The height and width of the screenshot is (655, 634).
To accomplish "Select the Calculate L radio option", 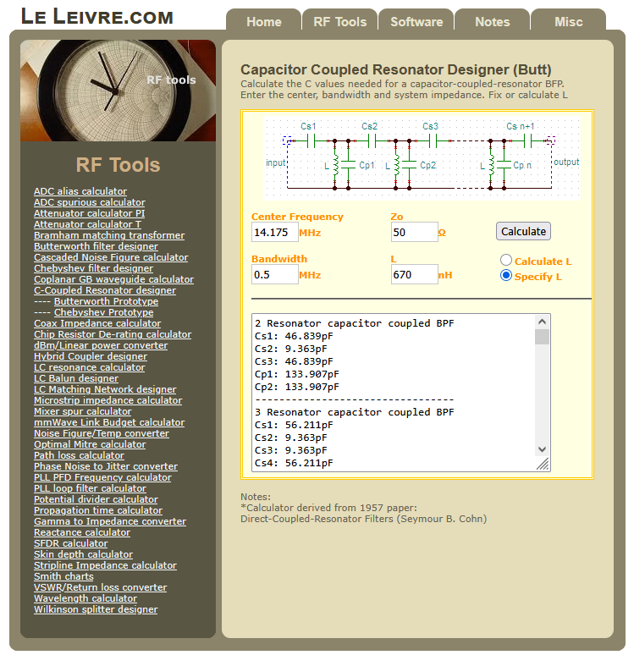I will point(506,261).
